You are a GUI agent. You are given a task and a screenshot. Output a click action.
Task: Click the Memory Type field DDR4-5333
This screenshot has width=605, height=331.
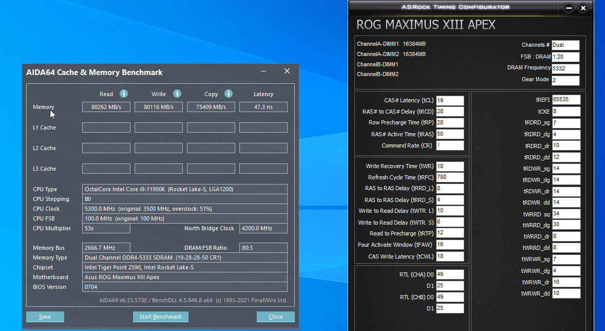185,258
